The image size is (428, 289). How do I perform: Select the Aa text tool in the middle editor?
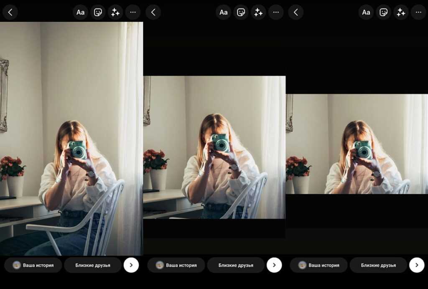point(223,12)
